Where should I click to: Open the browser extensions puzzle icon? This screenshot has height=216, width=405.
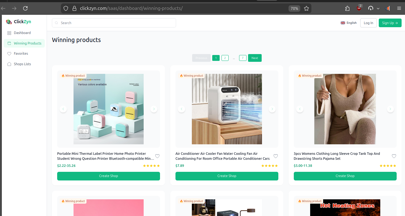point(347,8)
